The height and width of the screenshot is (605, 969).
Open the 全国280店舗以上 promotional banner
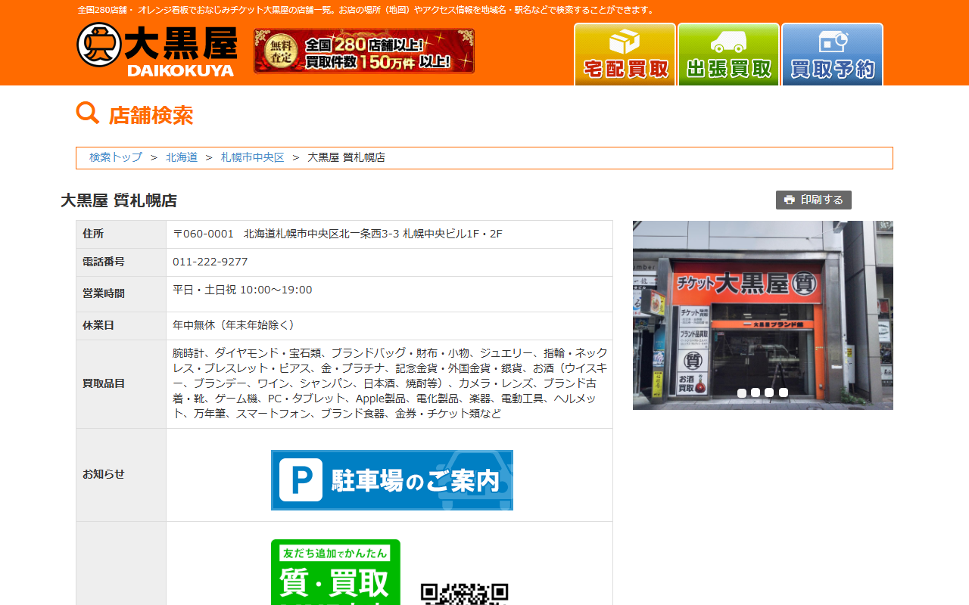click(x=364, y=51)
